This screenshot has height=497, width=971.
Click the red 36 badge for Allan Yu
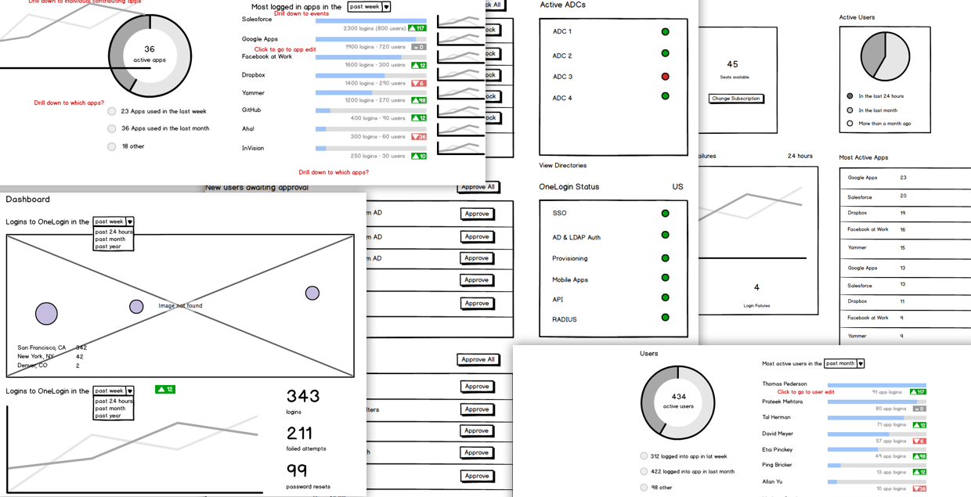tap(919, 489)
